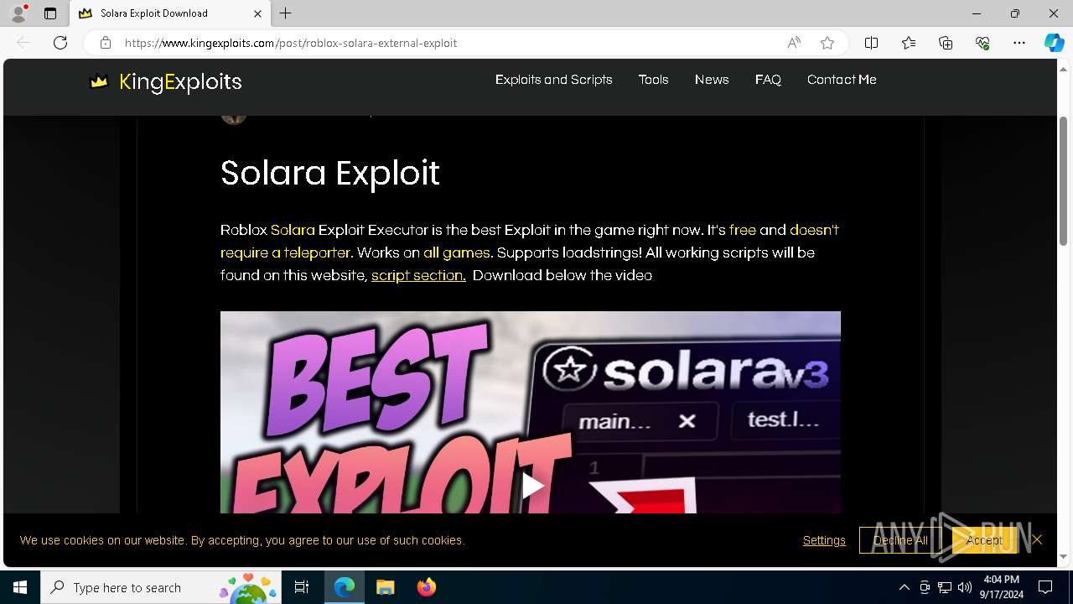1073x604 pixels.
Task: View site information lock icon
Action: (x=105, y=43)
